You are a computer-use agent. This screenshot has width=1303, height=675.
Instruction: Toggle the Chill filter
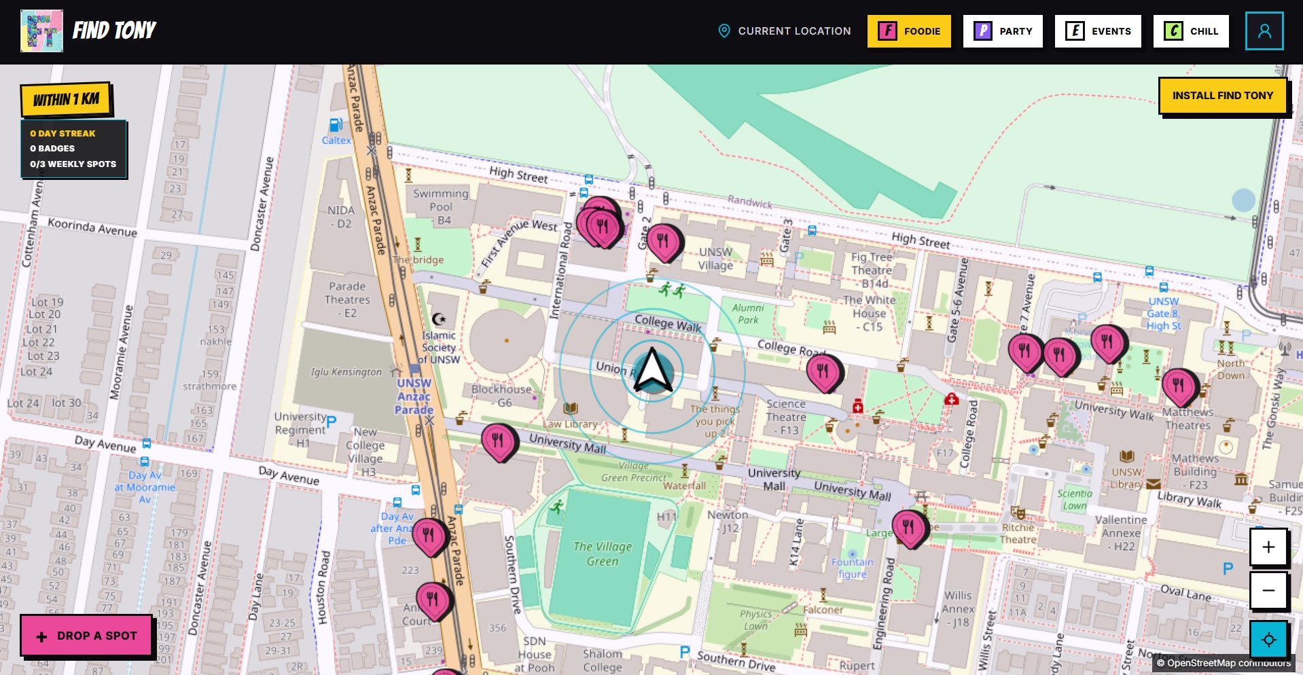click(1191, 31)
